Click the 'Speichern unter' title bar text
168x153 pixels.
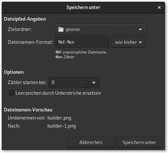pyautogui.click(x=83, y=7)
